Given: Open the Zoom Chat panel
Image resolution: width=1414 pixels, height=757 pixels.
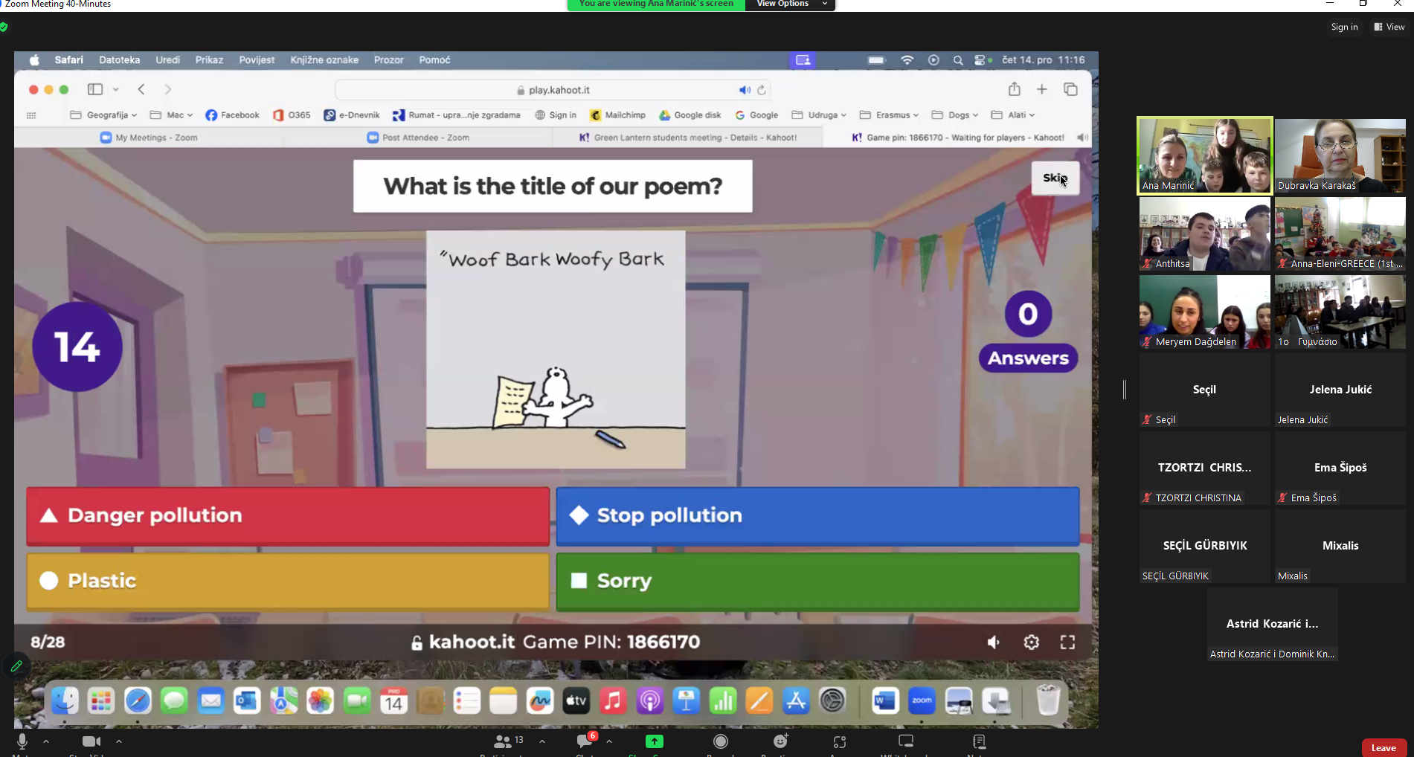Looking at the screenshot, I should click(585, 741).
